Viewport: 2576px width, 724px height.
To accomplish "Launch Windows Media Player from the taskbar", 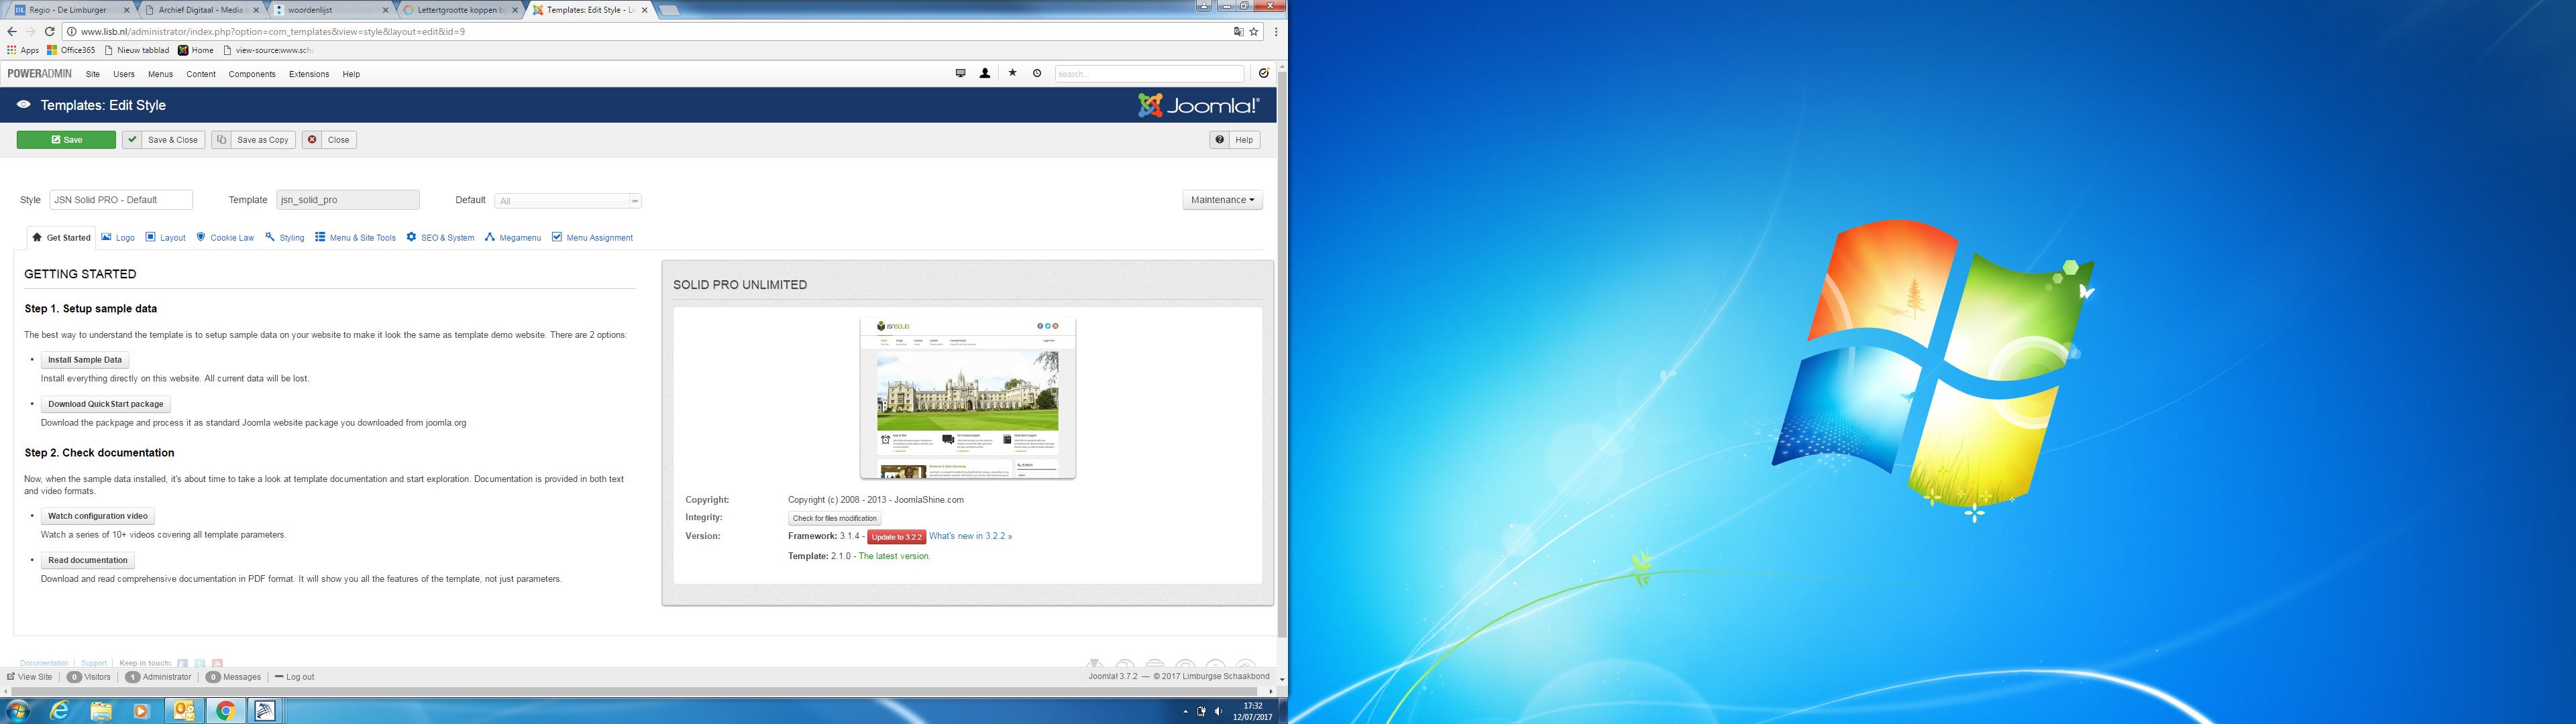I will (141, 711).
